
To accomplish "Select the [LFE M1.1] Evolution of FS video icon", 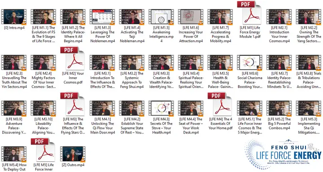I will point(44,17).
